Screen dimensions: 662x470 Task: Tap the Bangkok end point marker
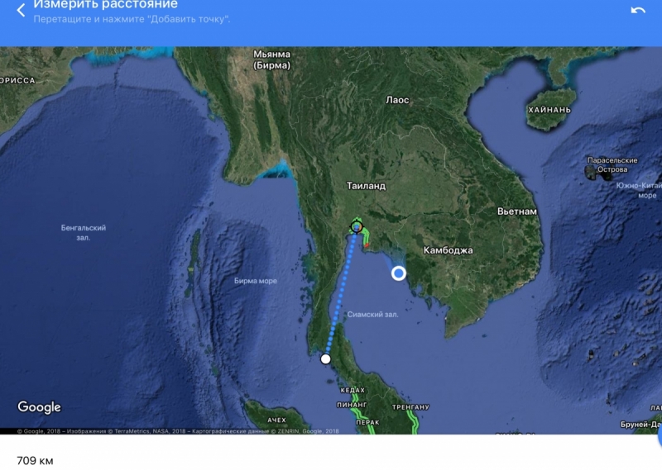point(357,226)
